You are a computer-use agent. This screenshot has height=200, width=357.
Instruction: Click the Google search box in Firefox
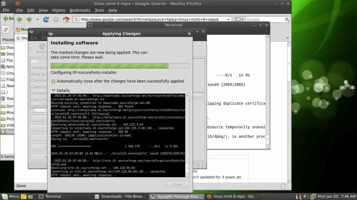pyautogui.click(x=265, y=19)
